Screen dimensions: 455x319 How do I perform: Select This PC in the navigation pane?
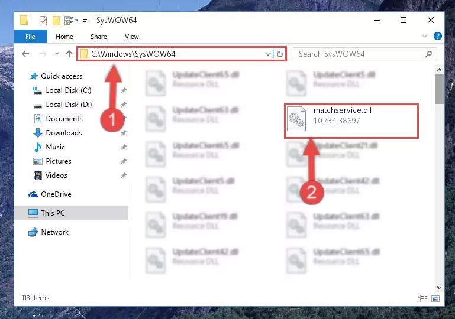point(72,213)
